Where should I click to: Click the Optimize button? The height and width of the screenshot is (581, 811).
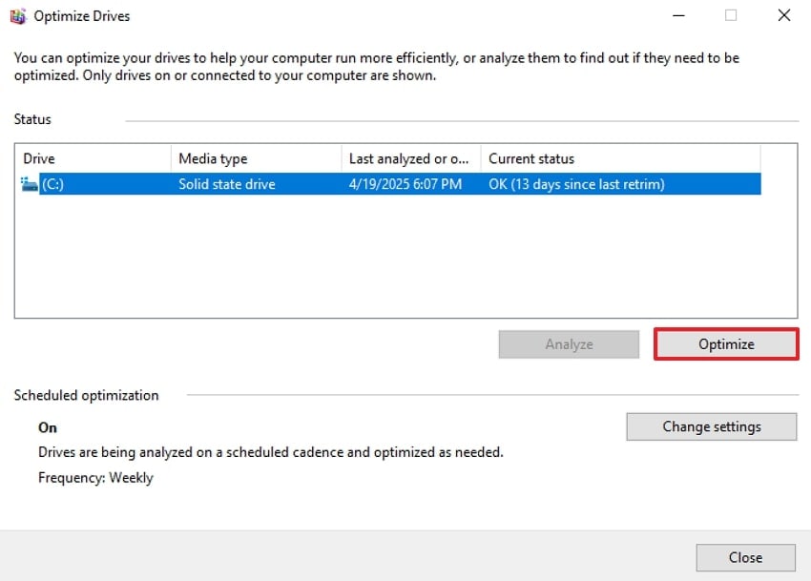point(725,343)
